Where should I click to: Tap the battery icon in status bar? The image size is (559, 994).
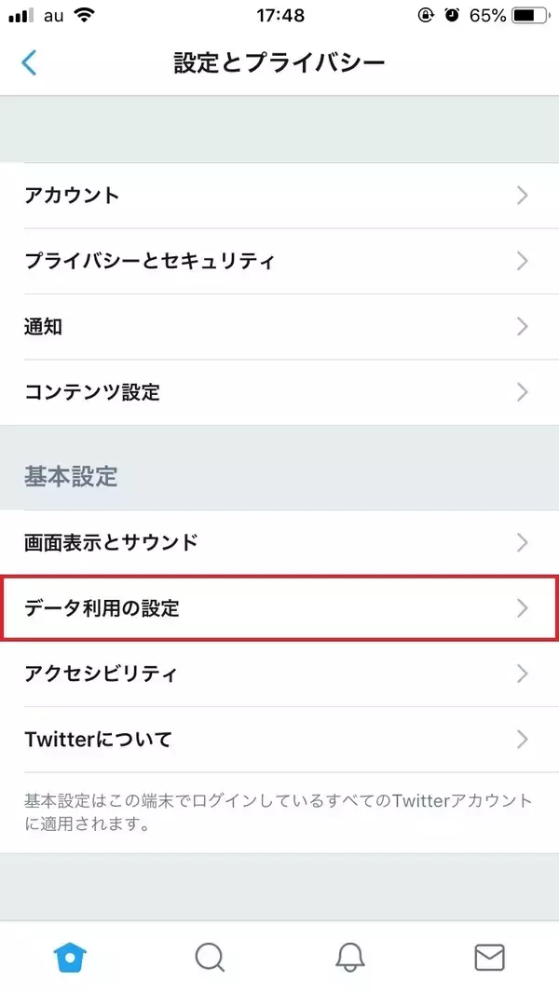pyautogui.click(x=530, y=16)
